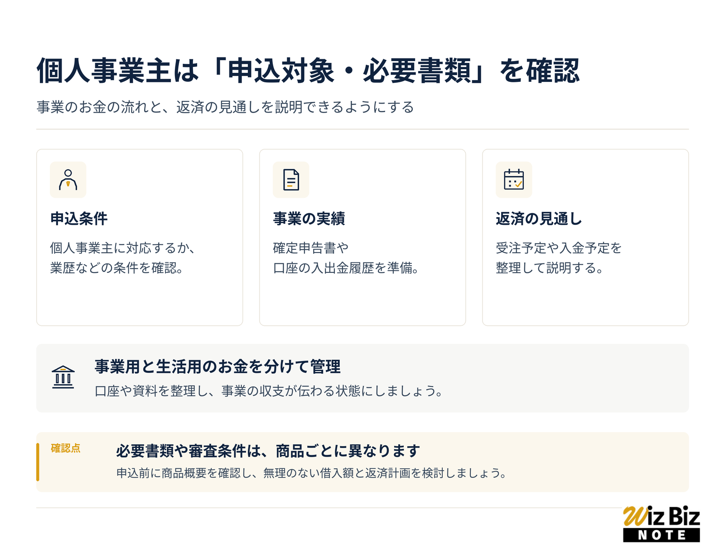Screen dimensions: 725x543
Task: Click the orange 確認点 label
Action: (66, 448)
